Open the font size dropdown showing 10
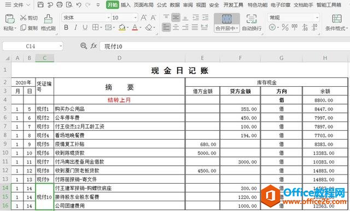The height and width of the screenshot is (211, 350). [x=135, y=17]
